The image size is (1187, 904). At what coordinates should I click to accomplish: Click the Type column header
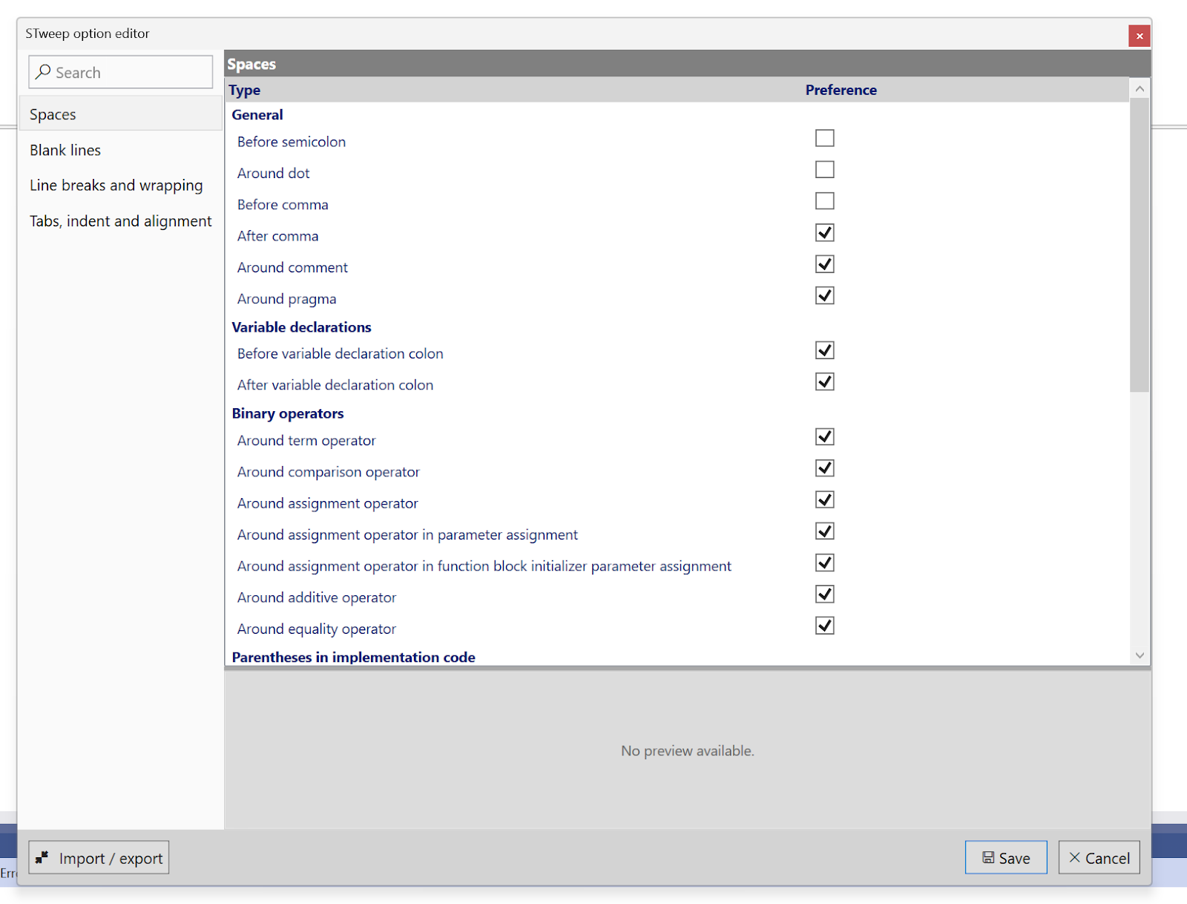click(x=244, y=90)
